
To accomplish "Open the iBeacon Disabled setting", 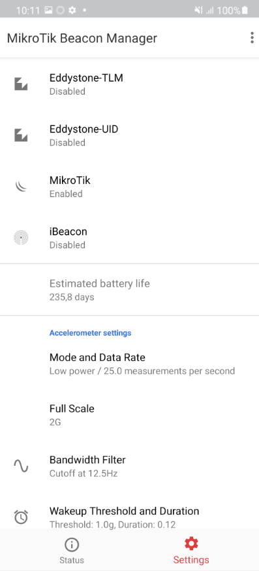I will coord(129,238).
